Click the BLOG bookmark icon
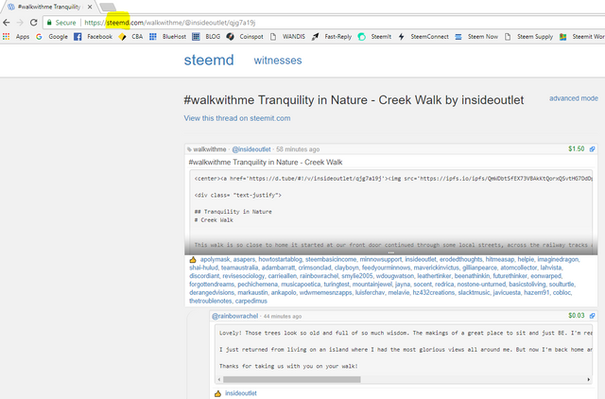This screenshot has width=605, height=399. (196, 37)
